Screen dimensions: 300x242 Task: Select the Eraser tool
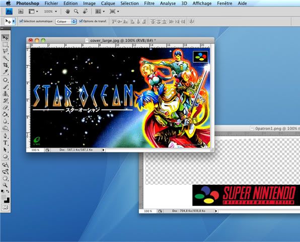click(5, 107)
